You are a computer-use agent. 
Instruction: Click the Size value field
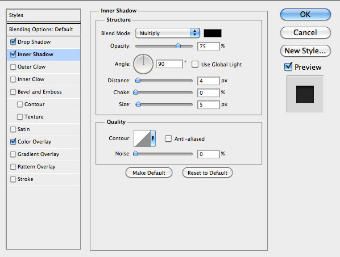(209, 105)
